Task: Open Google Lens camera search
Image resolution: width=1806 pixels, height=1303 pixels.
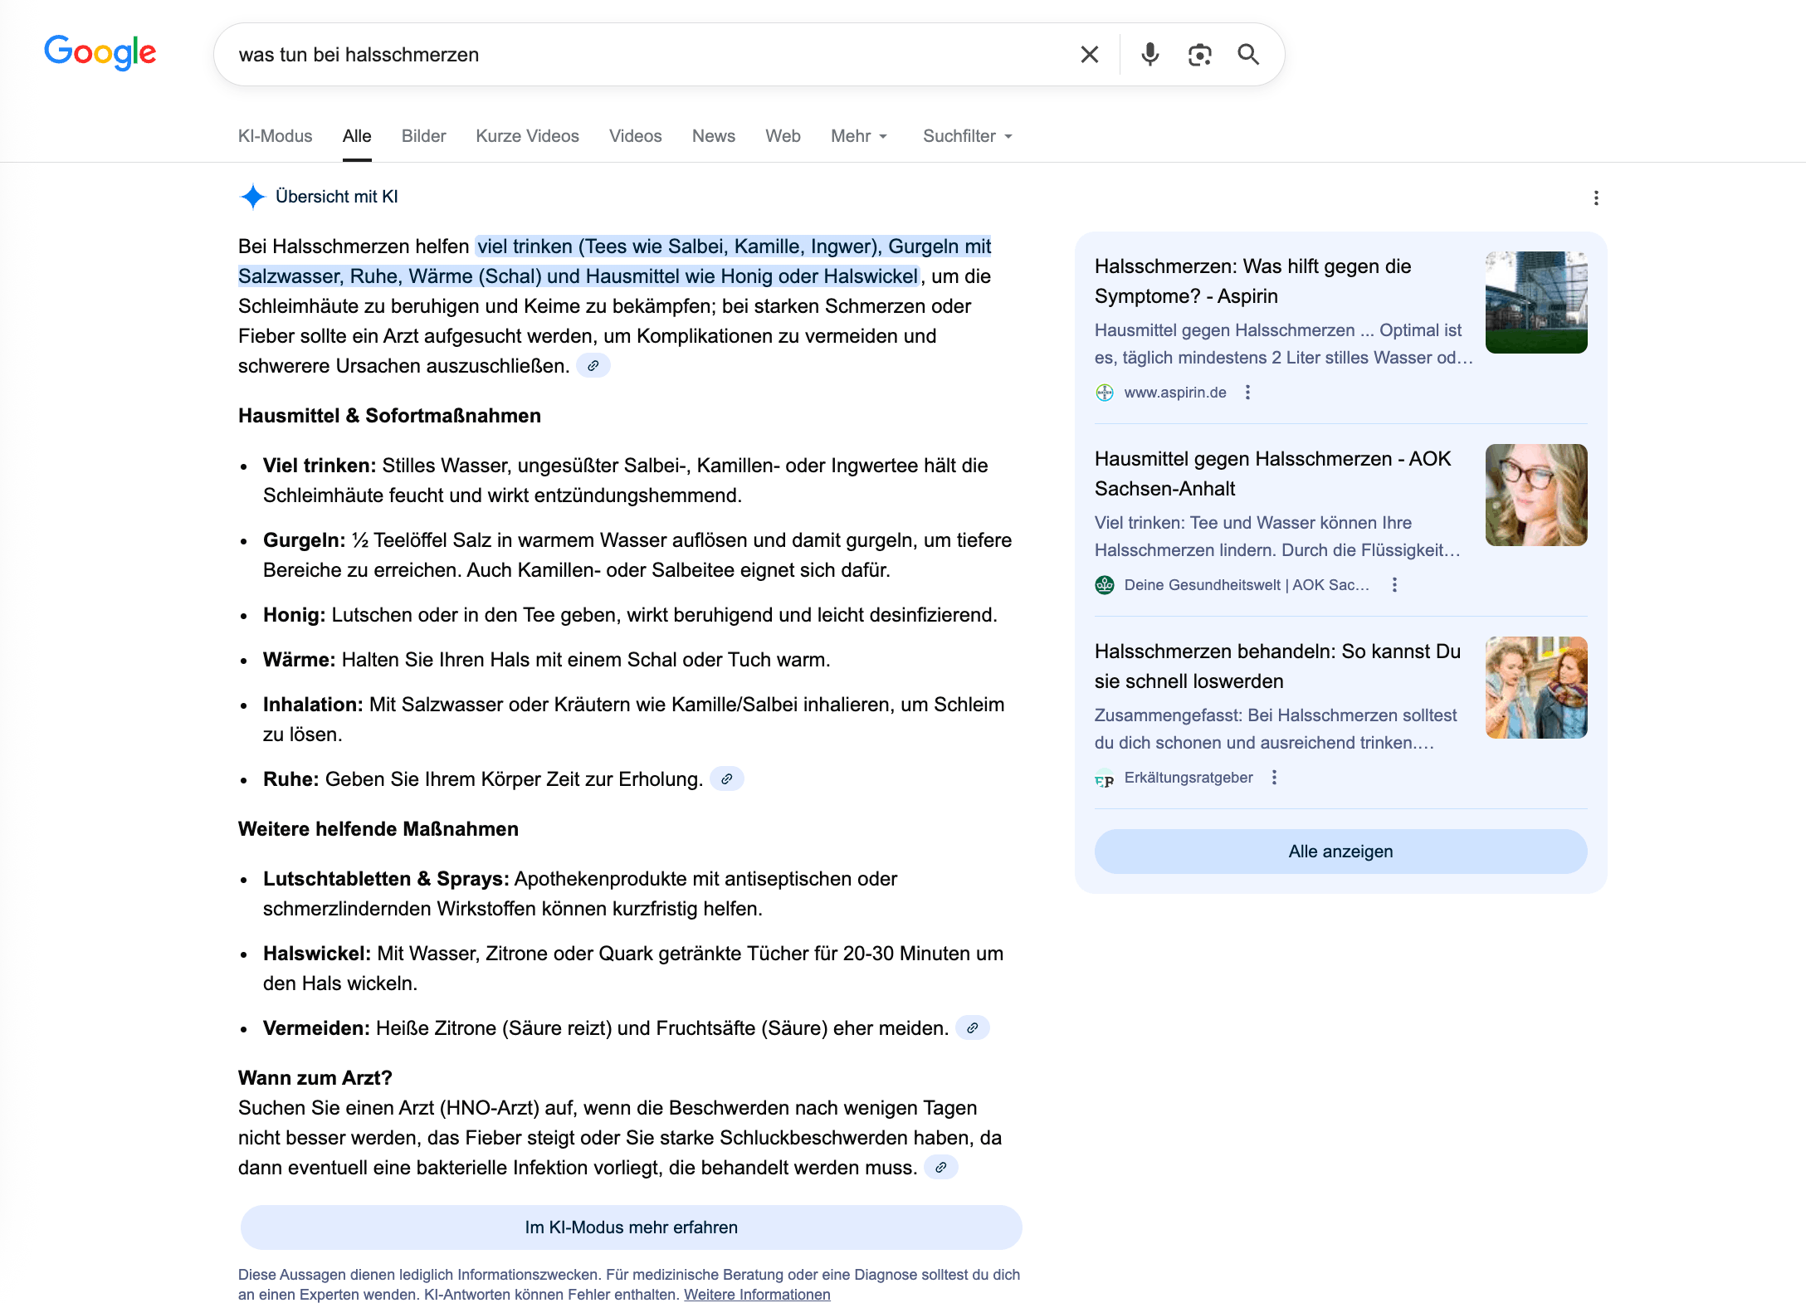Action: (x=1199, y=54)
